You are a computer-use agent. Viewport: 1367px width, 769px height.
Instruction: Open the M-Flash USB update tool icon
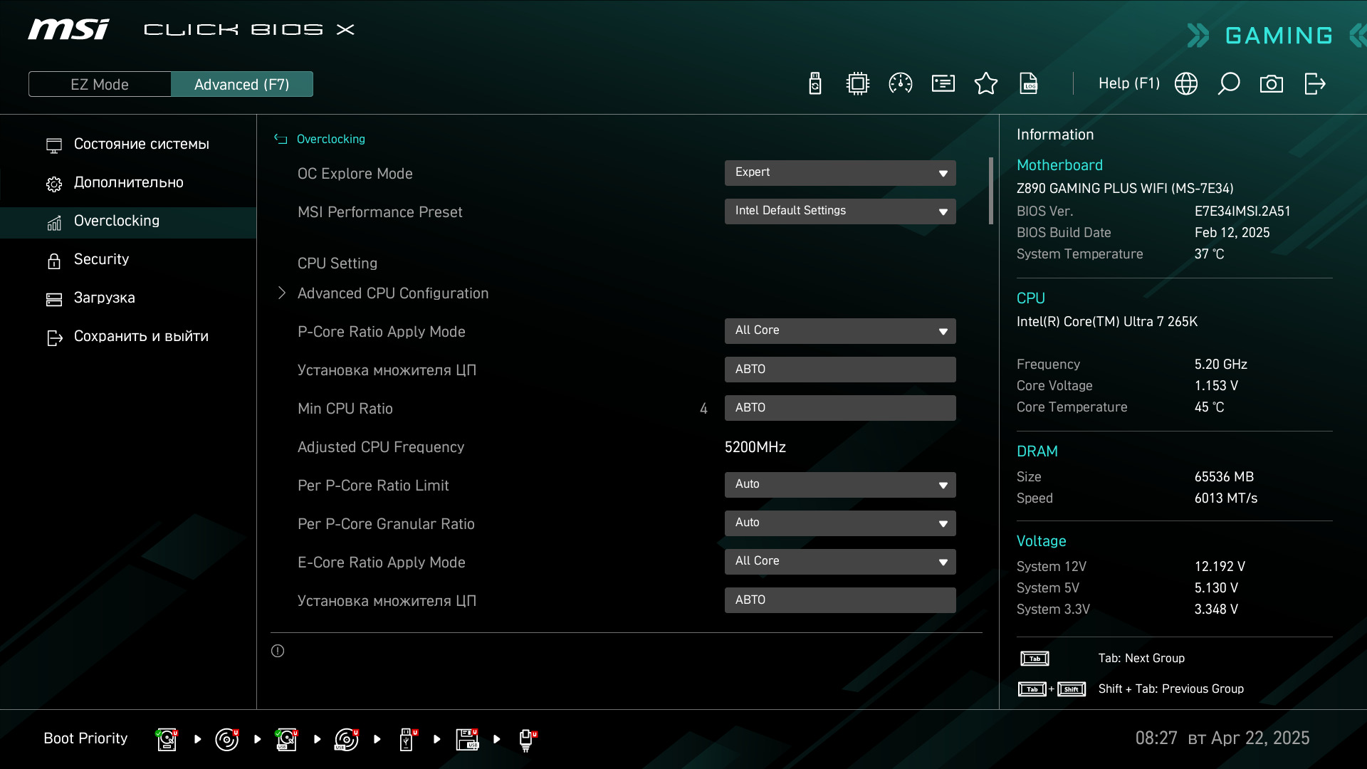(x=815, y=84)
